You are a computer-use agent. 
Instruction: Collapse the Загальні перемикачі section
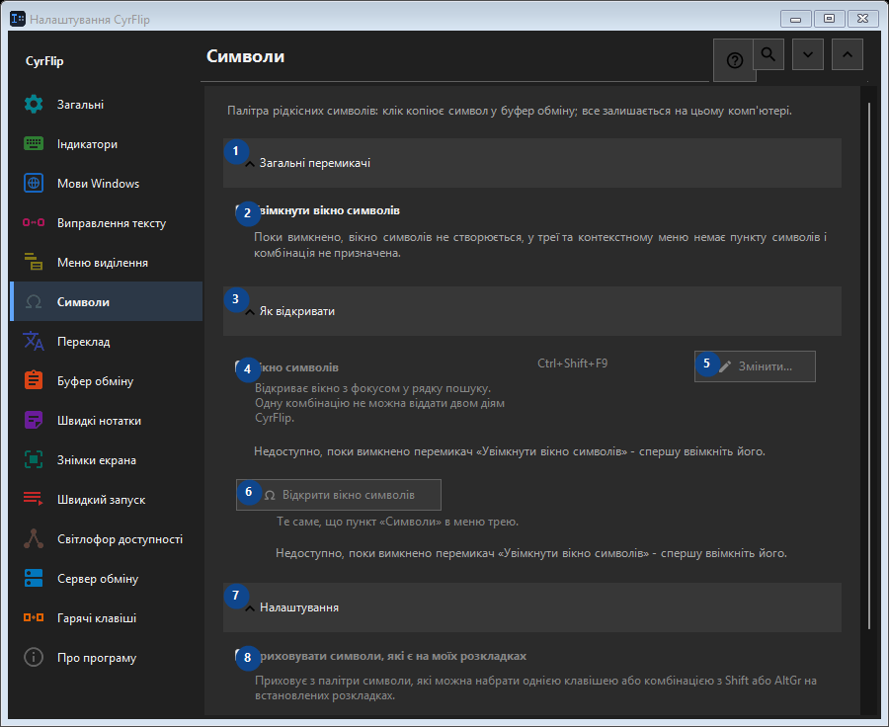pyautogui.click(x=531, y=163)
